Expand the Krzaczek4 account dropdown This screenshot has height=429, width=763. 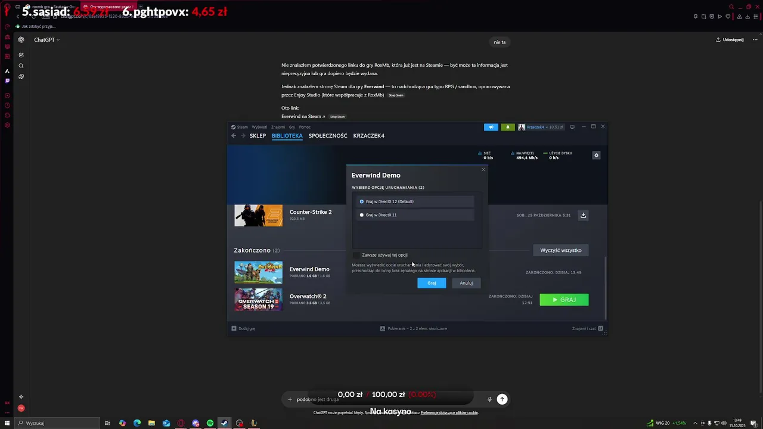click(x=541, y=127)
